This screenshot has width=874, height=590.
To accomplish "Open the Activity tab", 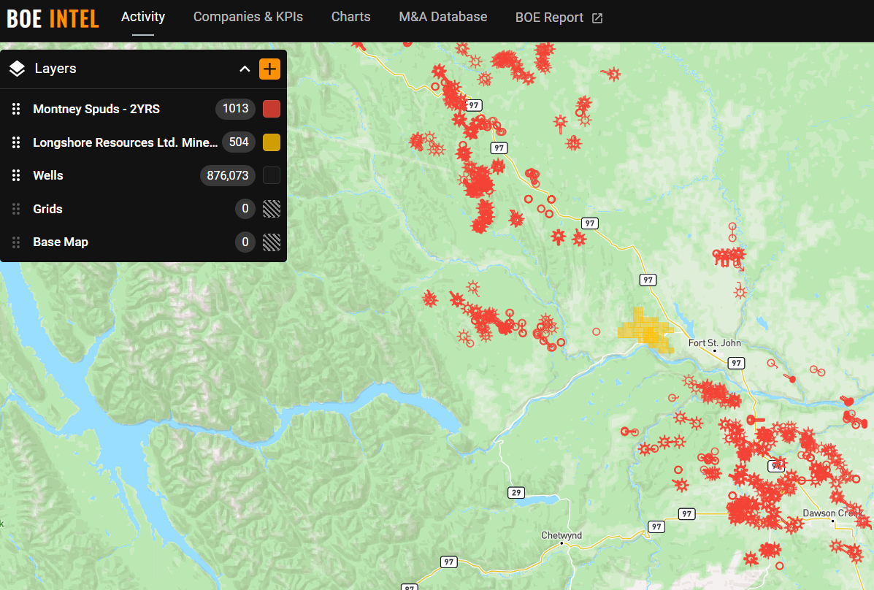I will [143, 17].
